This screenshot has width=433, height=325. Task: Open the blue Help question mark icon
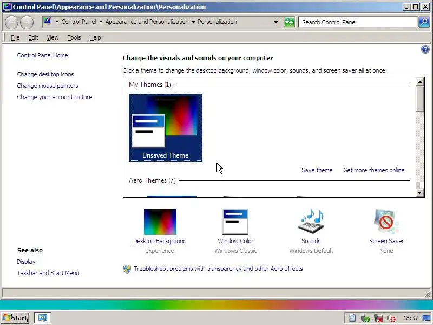425,49
